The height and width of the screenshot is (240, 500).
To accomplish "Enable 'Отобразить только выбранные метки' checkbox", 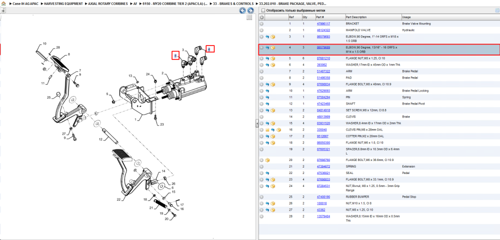I will (x=263, y=10).
